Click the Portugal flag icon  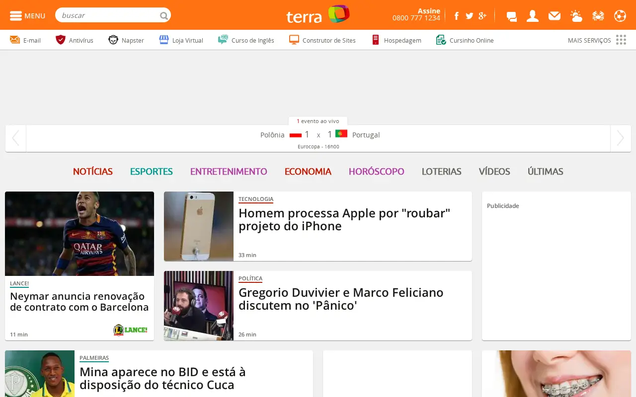(x=341, y=133)
